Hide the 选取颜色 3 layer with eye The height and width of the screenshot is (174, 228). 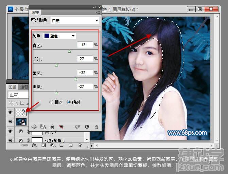click(10, 140)
